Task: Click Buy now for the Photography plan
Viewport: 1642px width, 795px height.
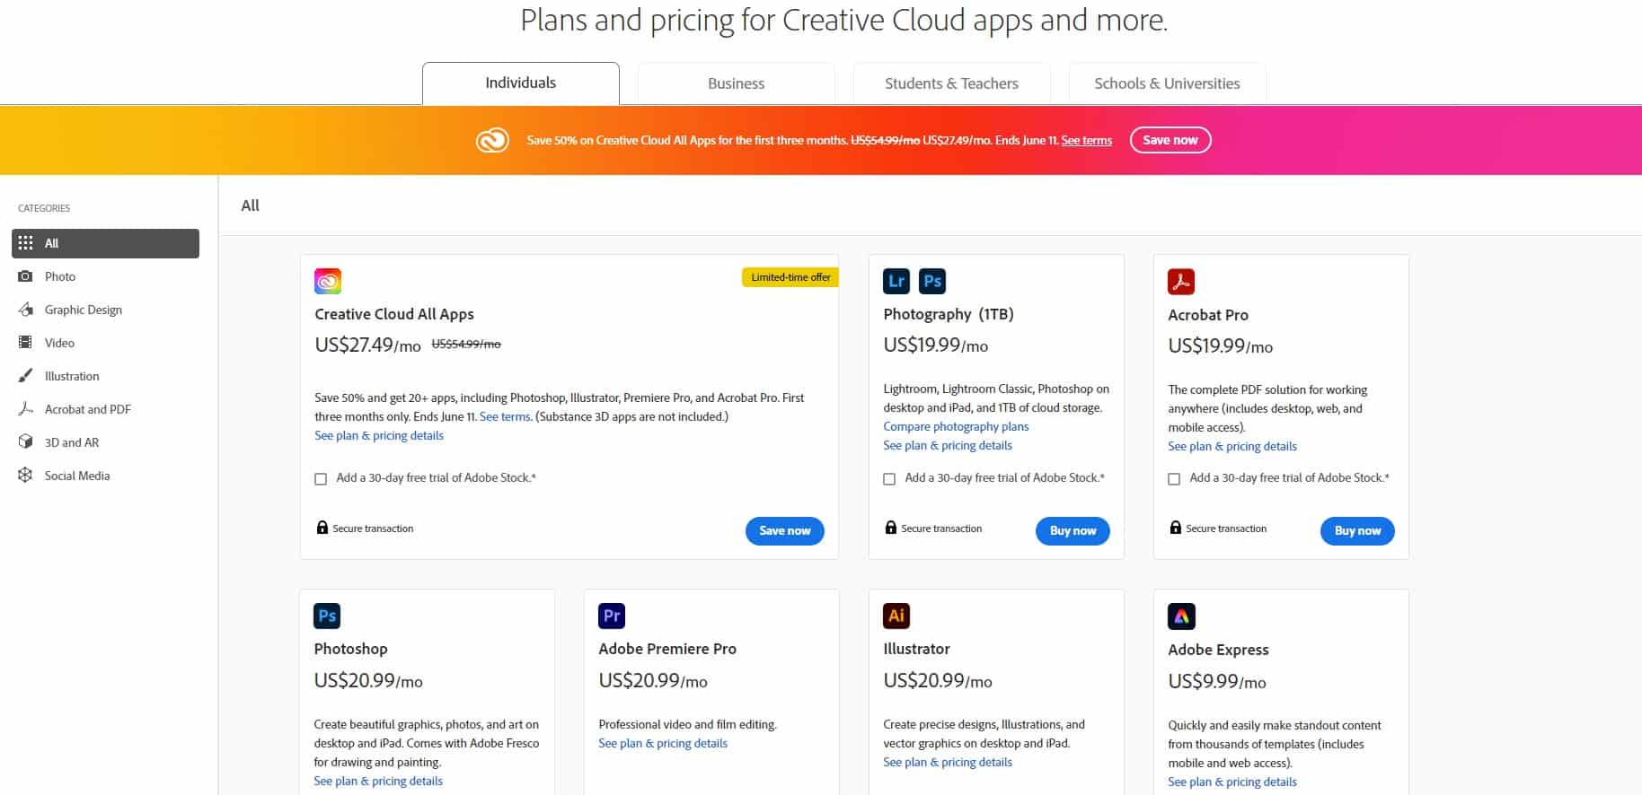Action: pos(1073,531)
